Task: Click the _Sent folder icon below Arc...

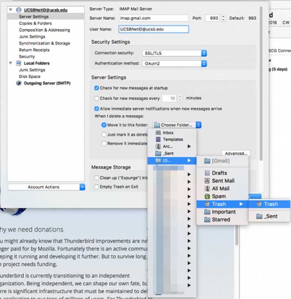Action: tap(158, 153)
